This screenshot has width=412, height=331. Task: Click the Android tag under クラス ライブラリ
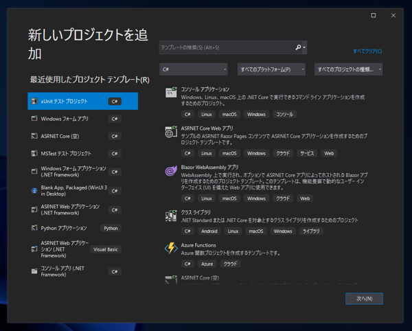tap(209, 231)
